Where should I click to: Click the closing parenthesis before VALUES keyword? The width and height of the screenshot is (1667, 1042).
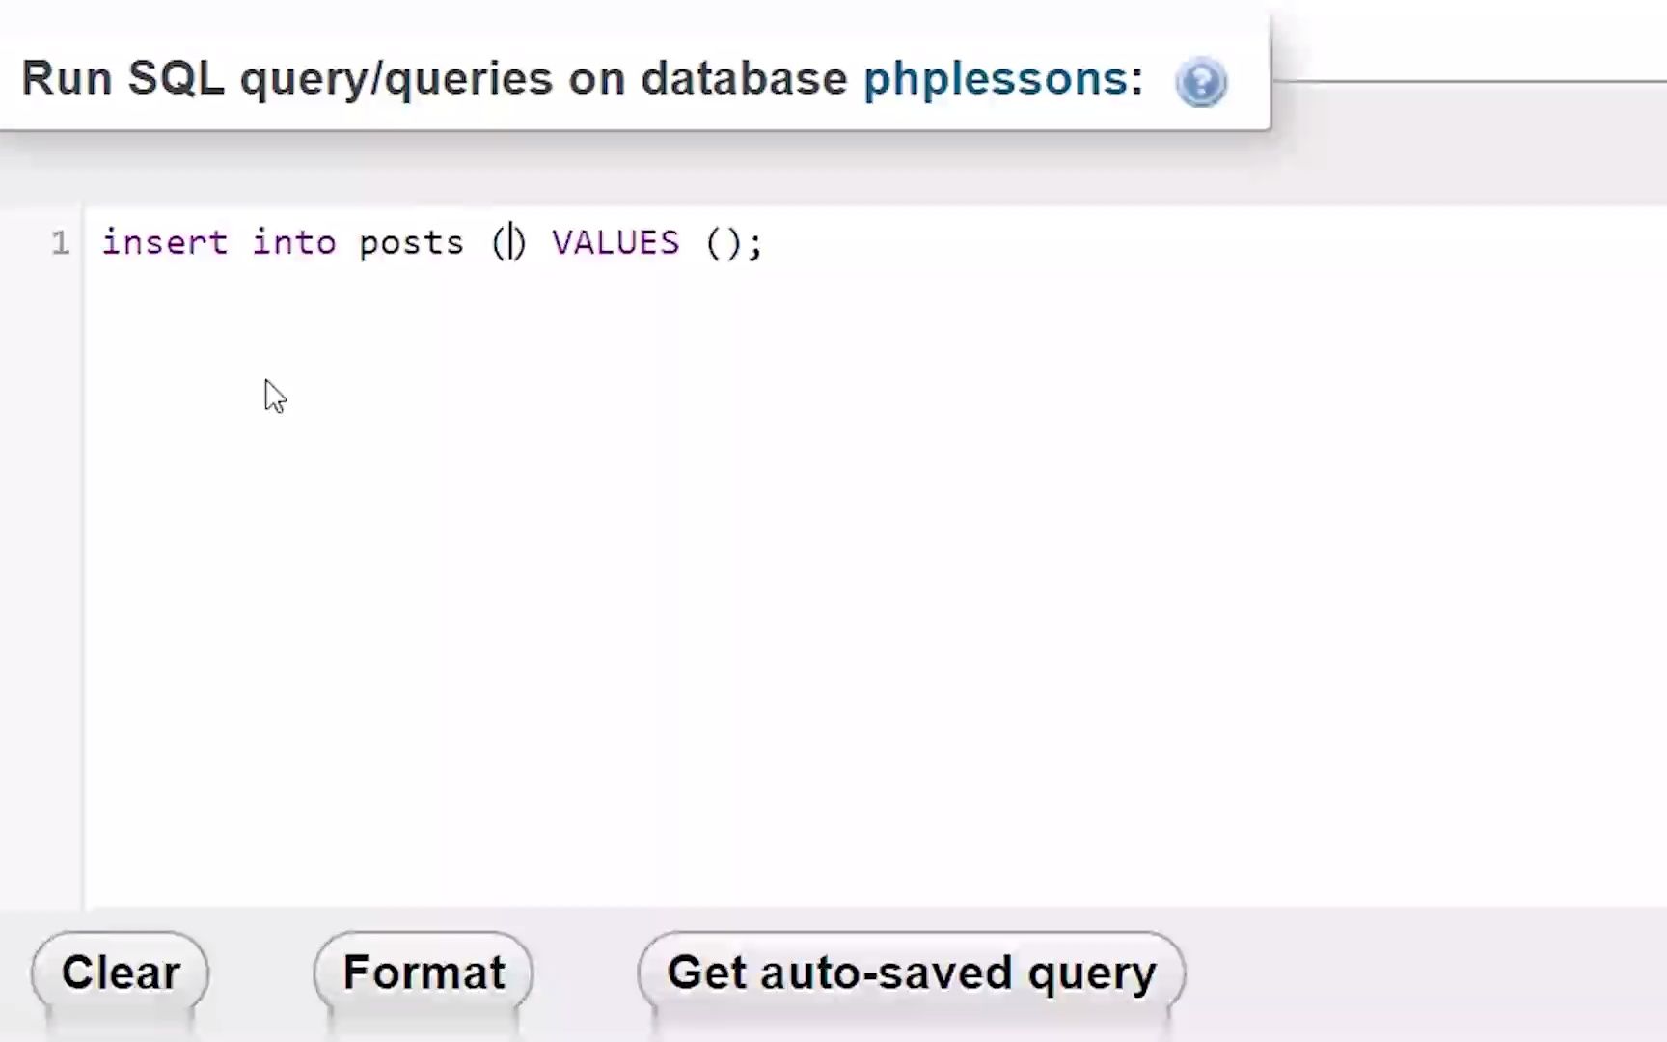[x=520, y=242]
